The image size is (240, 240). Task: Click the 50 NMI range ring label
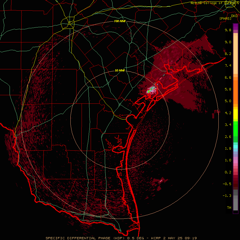coord(120,71)
